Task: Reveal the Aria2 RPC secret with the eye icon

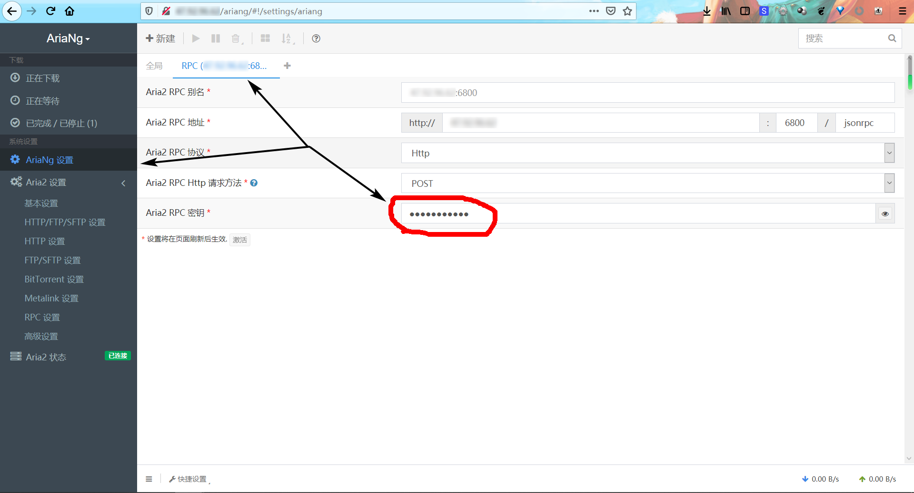Action: pos(885,213)
